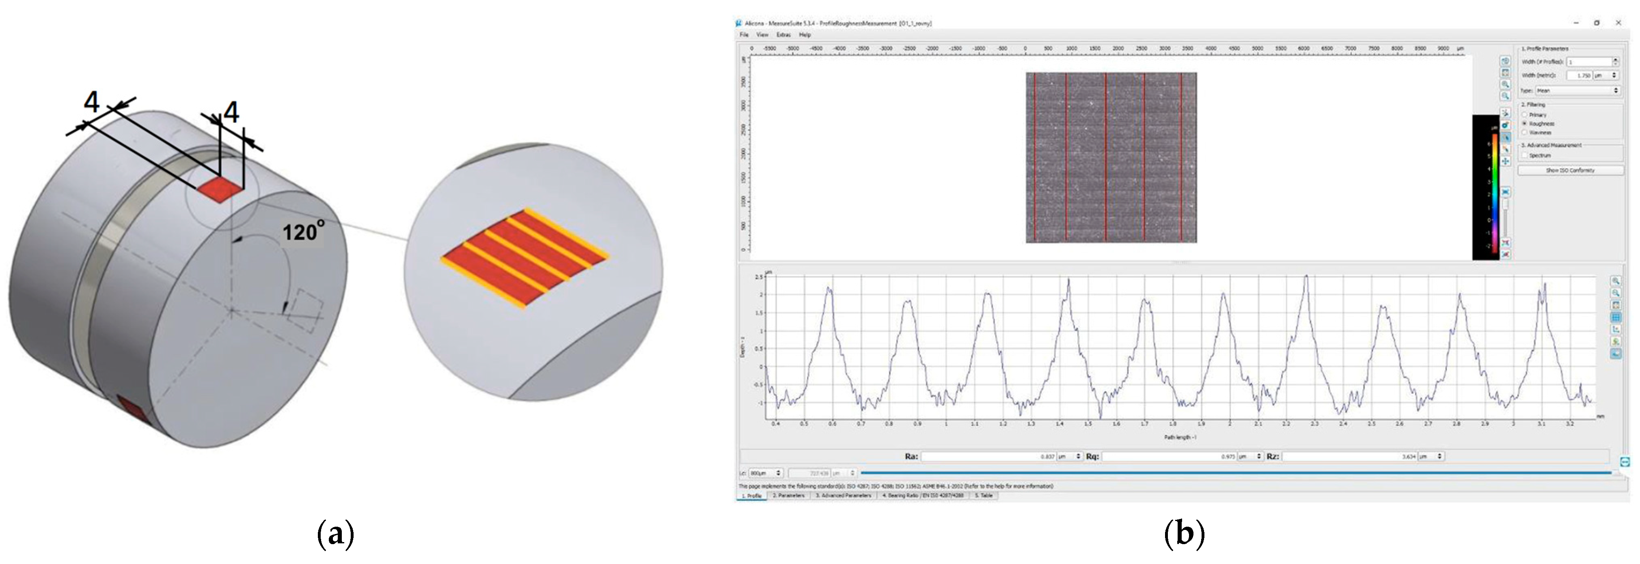Click zoom in icon beside profile graph
The height and width of the screenshot is (564, 1640).
tap(1616, 281)
